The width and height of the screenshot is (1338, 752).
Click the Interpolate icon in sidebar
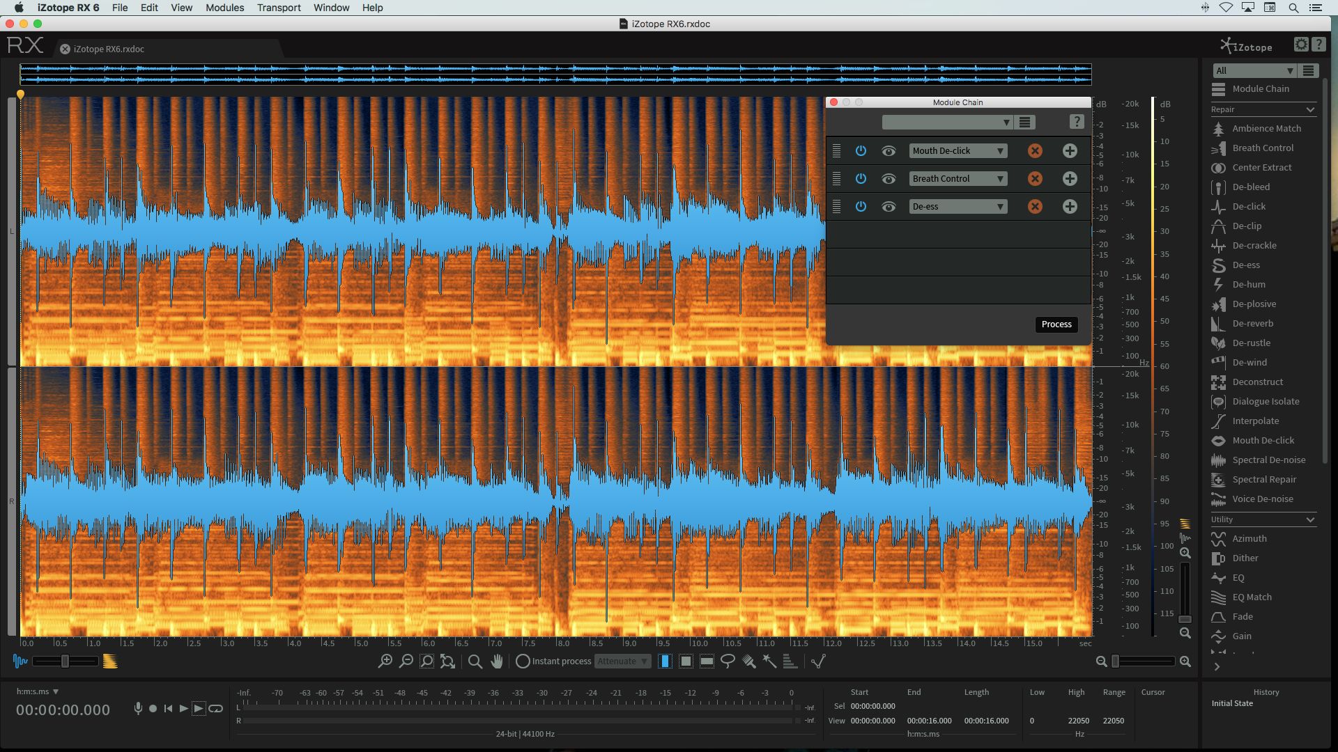(1220, 421)
